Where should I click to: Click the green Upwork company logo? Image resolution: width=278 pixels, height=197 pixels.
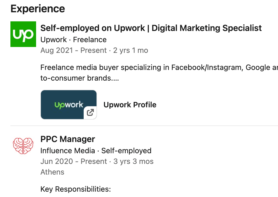pos(23,34)
